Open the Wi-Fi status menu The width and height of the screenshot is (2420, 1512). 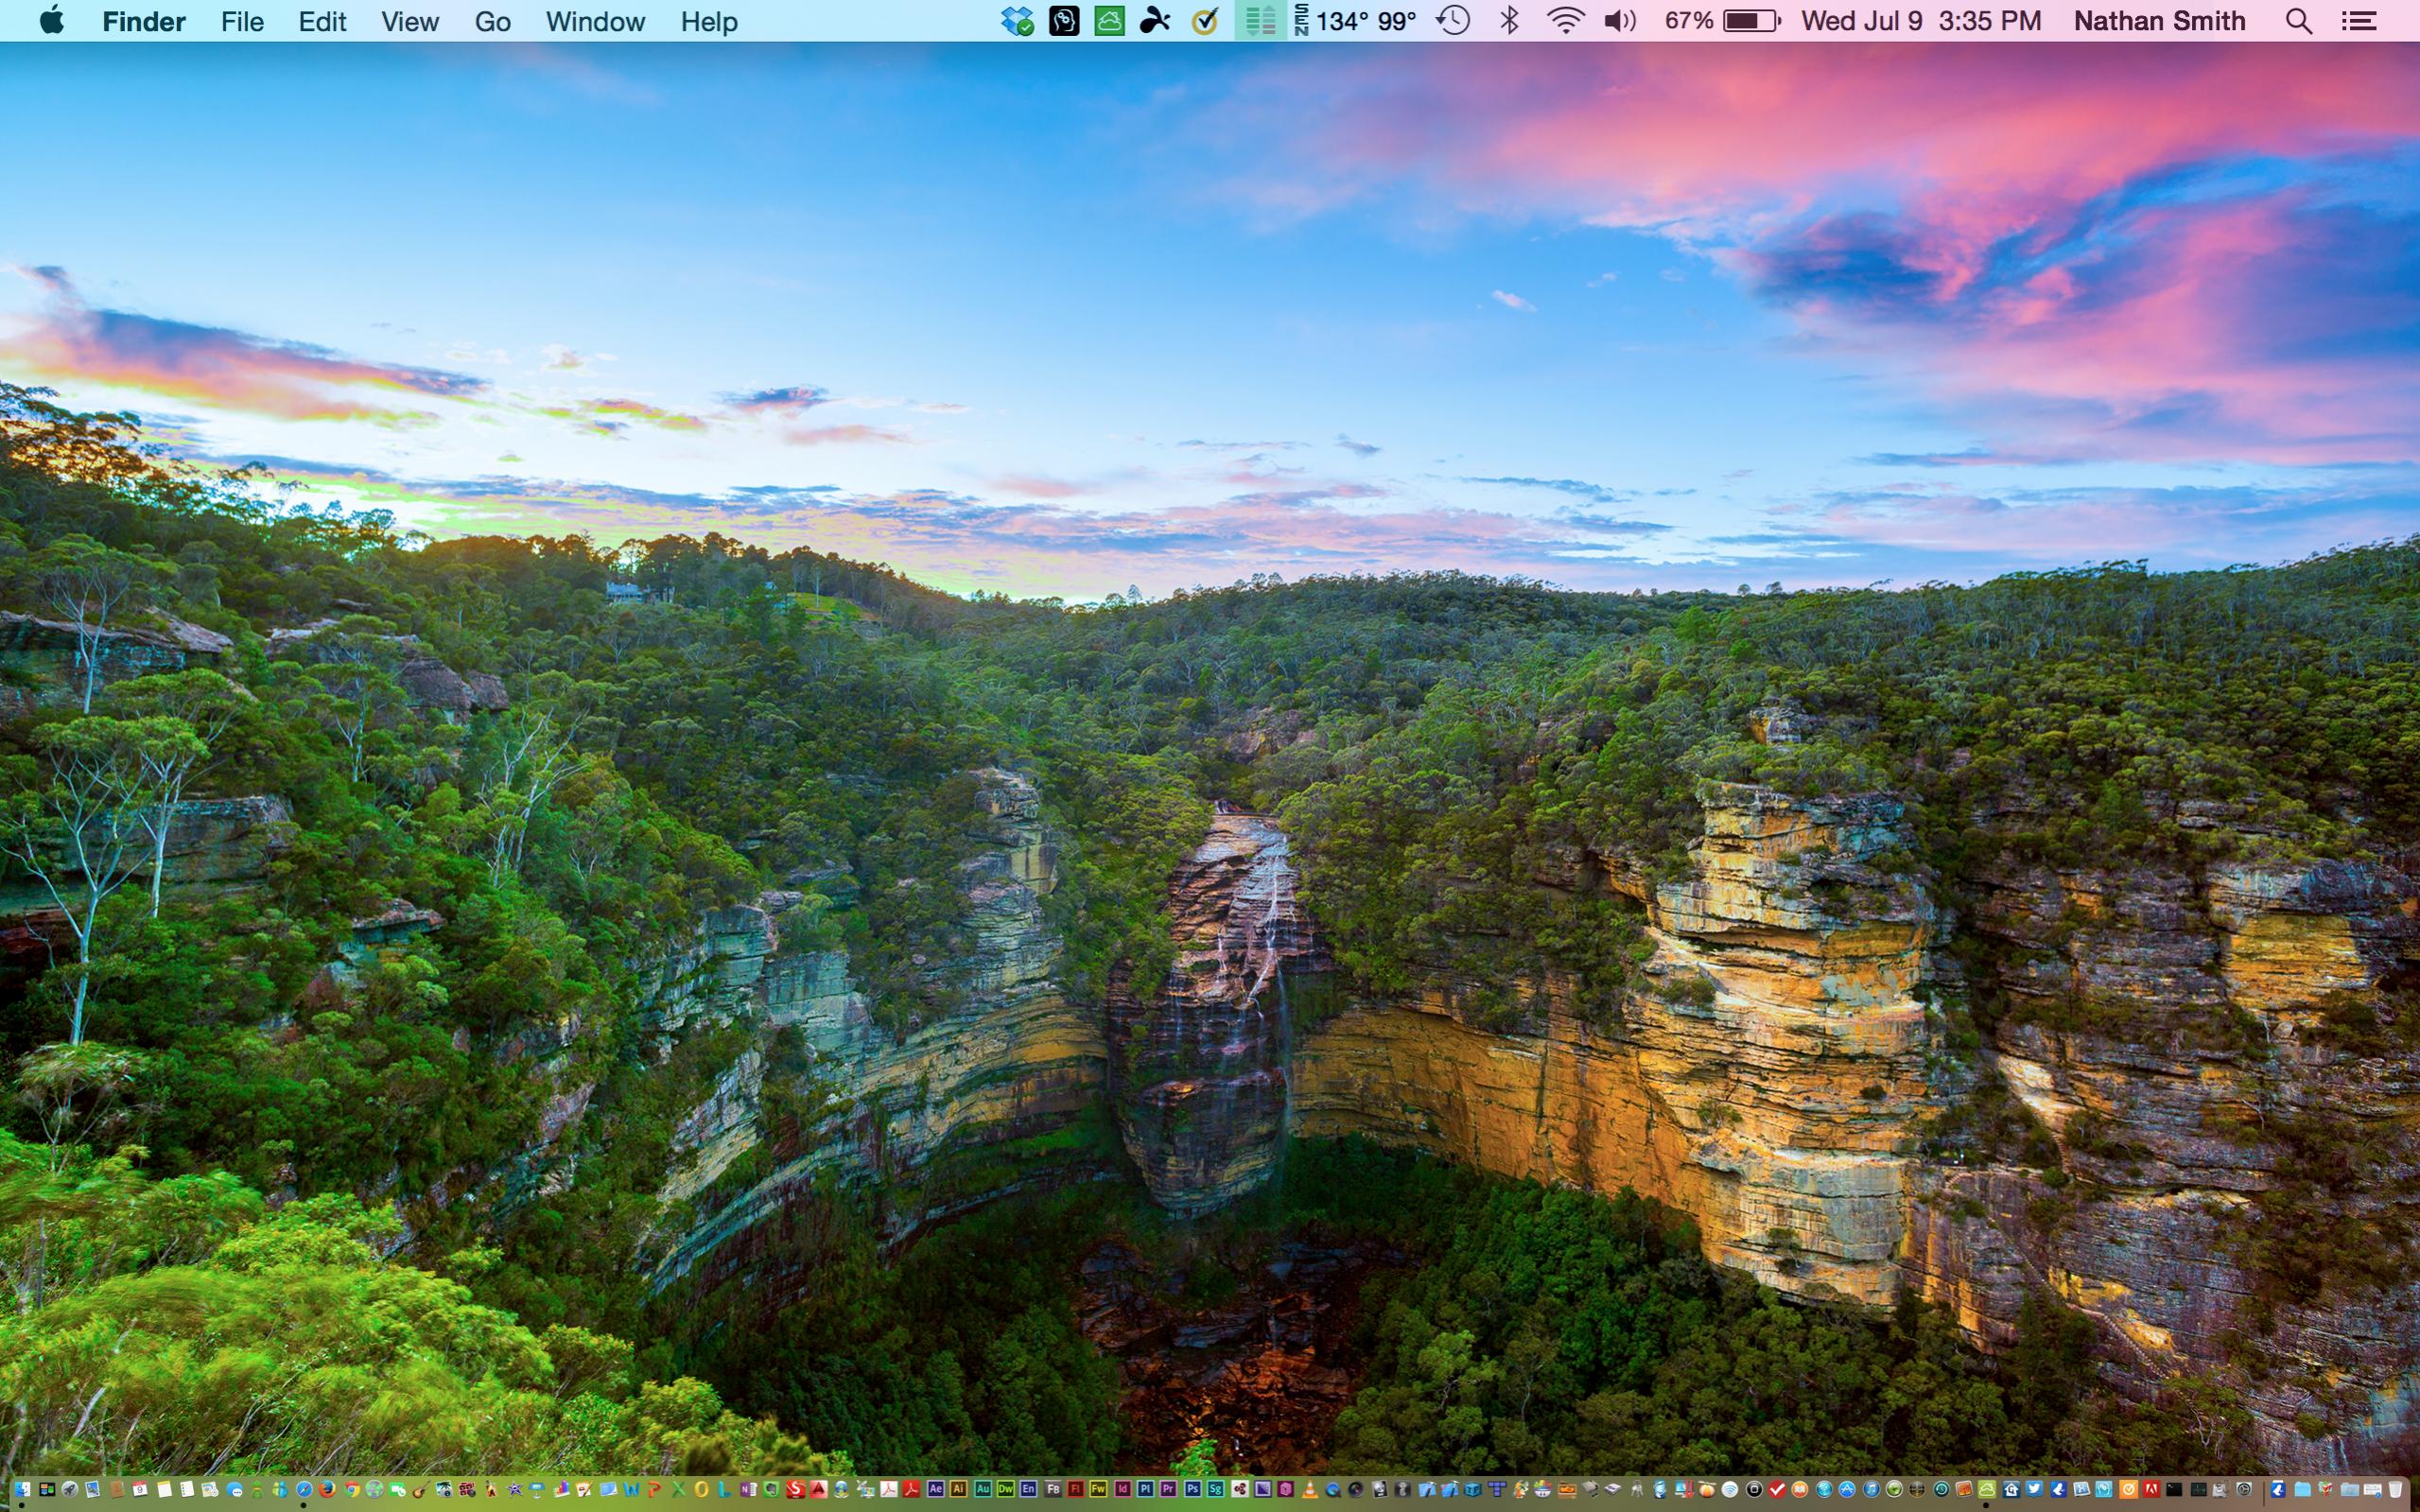point(1564,21)
